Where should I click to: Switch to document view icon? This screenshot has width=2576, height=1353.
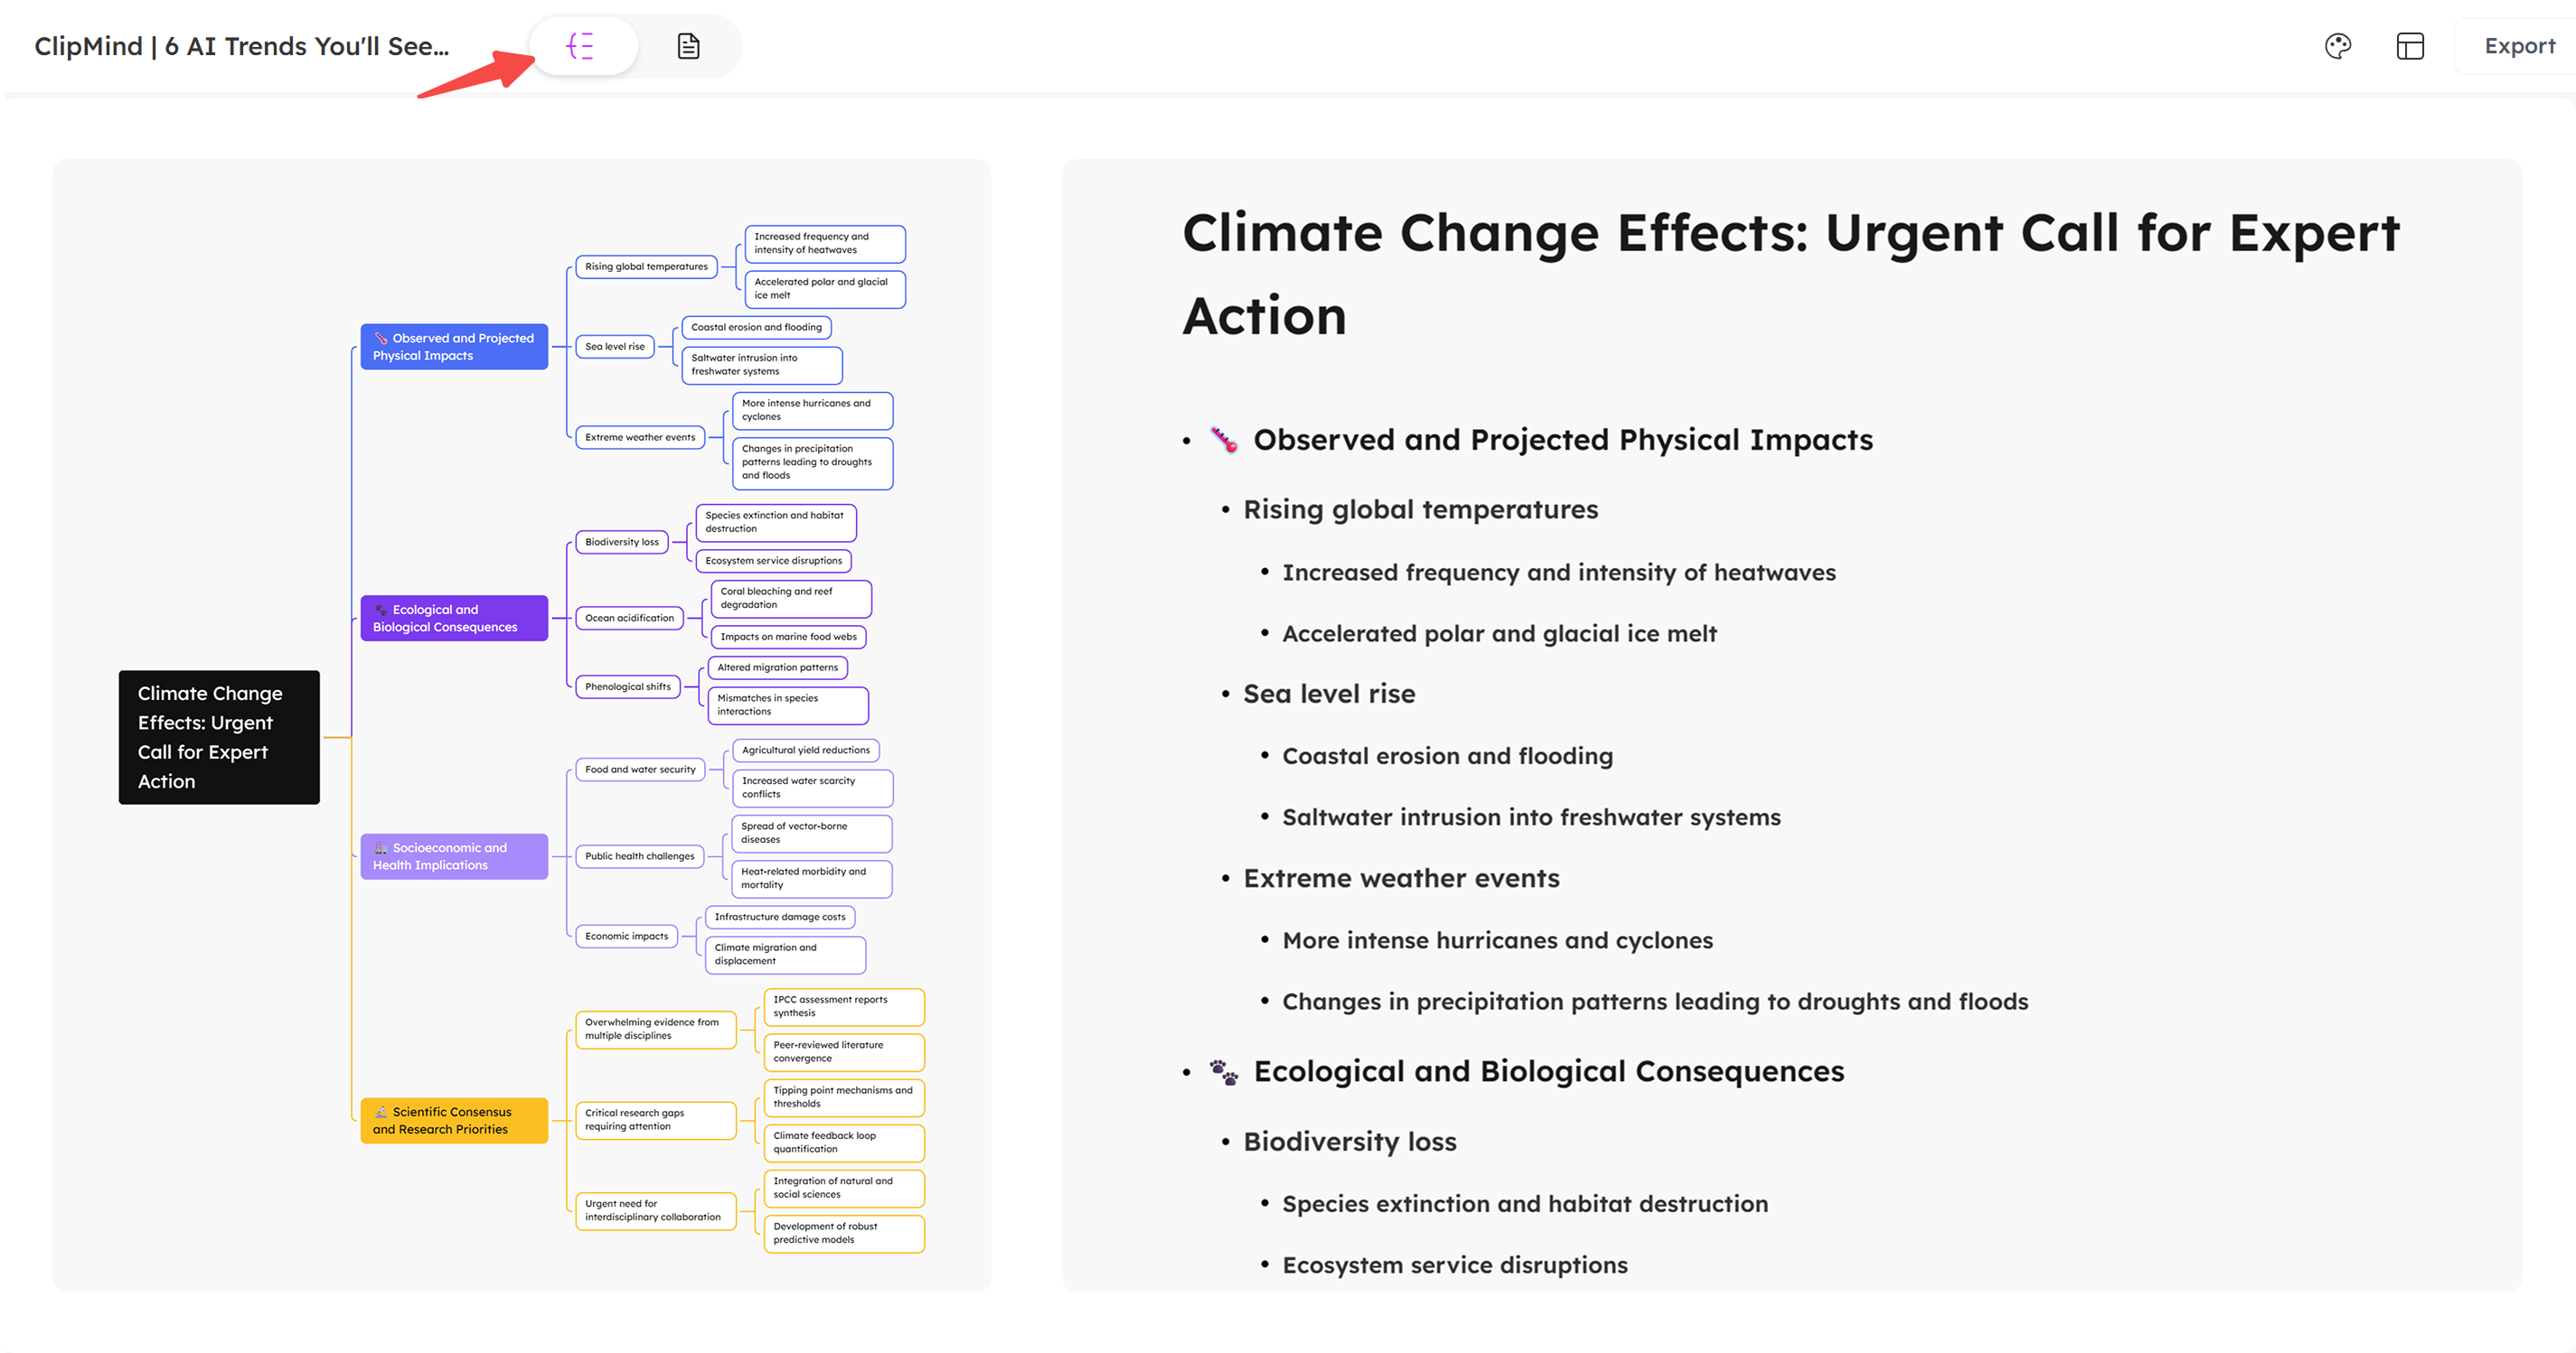click(688, 46)
